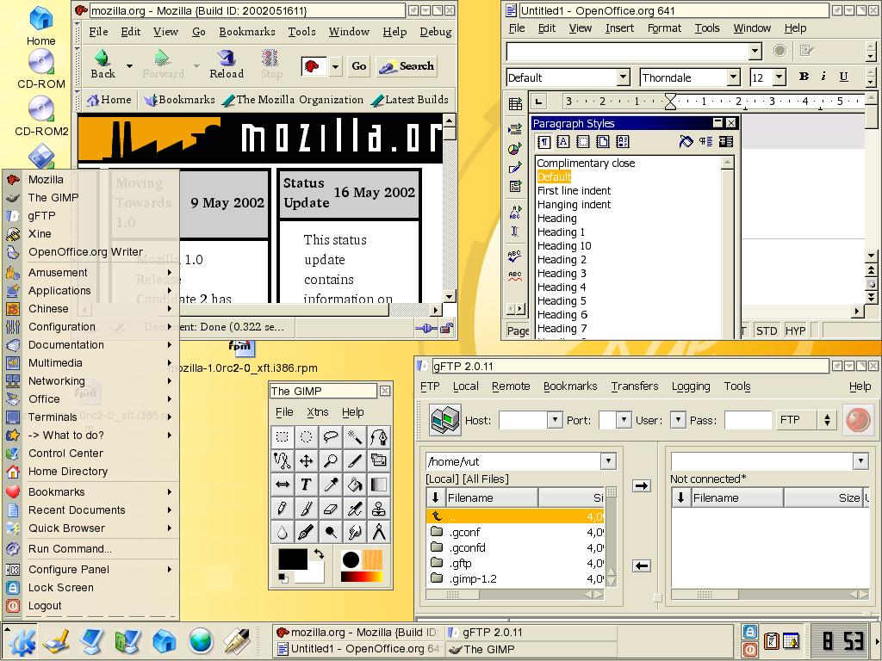Choose the Text tool in GIMP toolbox
Image resolution: width=882 pixels, height=661 pixels.
[306, 485]
